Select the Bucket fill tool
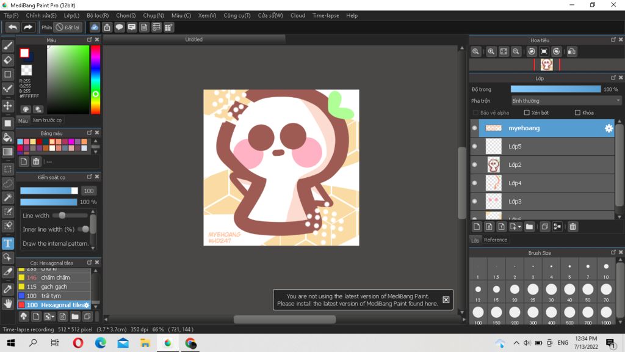The height and width of the screenshot is (352, 625). point(7,137)
